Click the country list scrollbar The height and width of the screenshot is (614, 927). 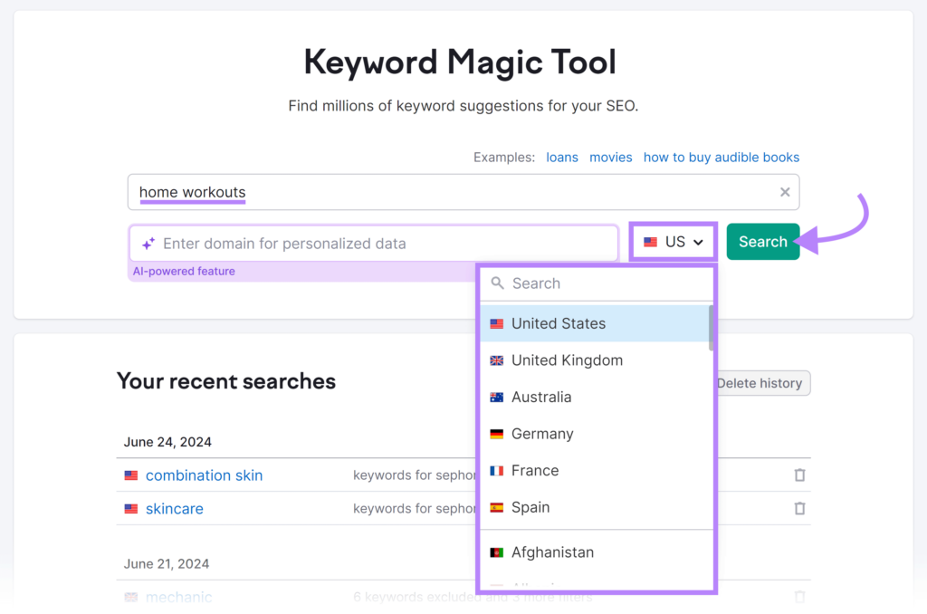click(x=711, y=328)
